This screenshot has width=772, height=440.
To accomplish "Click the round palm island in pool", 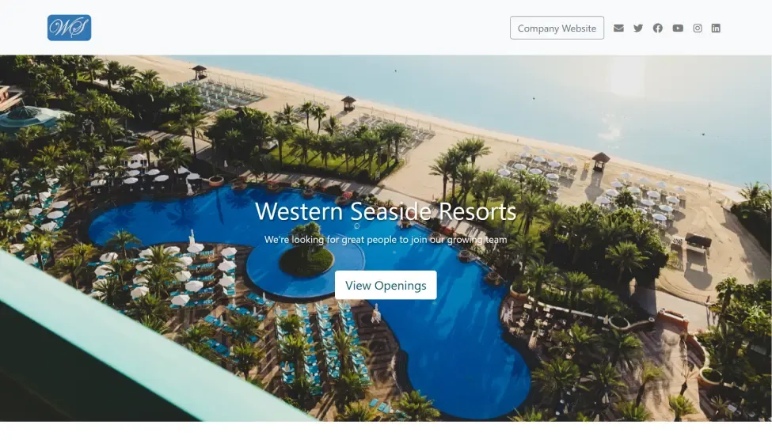I will click(x=306, y=259).
